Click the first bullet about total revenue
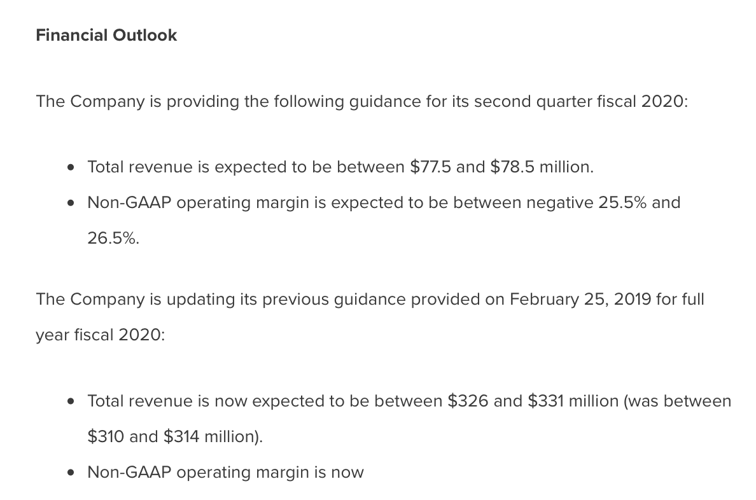756x500 pixels. 340,167
